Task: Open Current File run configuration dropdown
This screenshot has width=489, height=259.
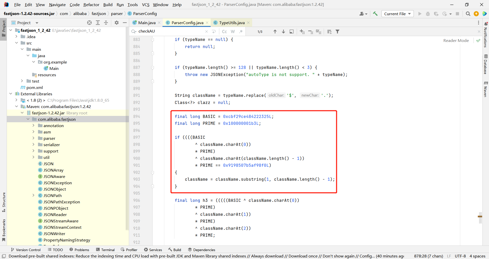Action: click(x=397, y=14)
